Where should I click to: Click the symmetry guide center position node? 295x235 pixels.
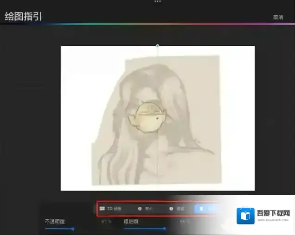(157, 118)
